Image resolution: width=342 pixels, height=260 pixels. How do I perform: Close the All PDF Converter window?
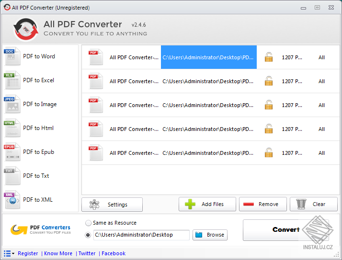pos(331,7)
